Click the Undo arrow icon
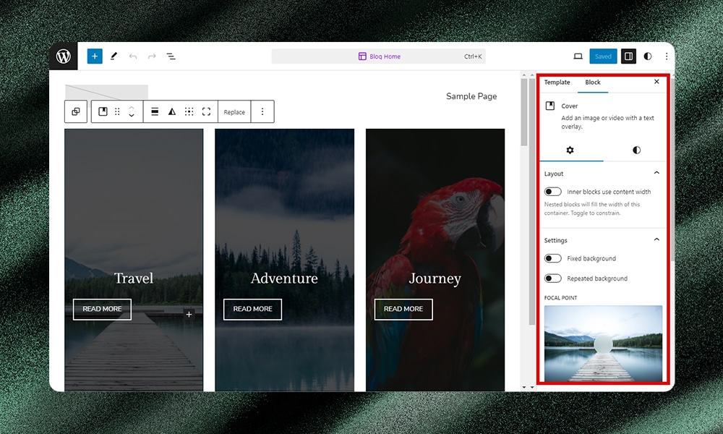723x434 pixels. (x=133, y=56)
